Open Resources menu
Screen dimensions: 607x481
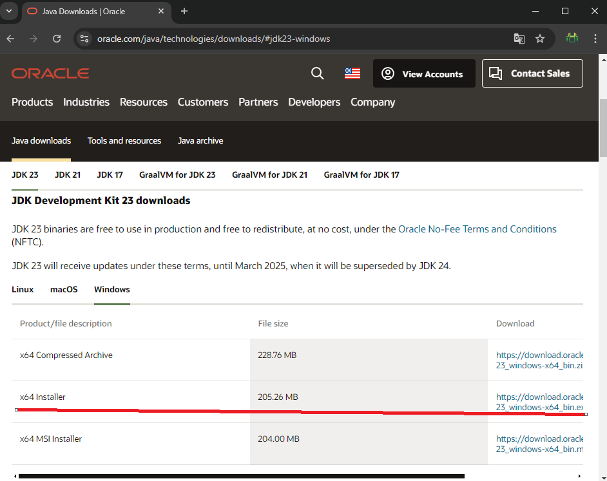click(144, 102)
